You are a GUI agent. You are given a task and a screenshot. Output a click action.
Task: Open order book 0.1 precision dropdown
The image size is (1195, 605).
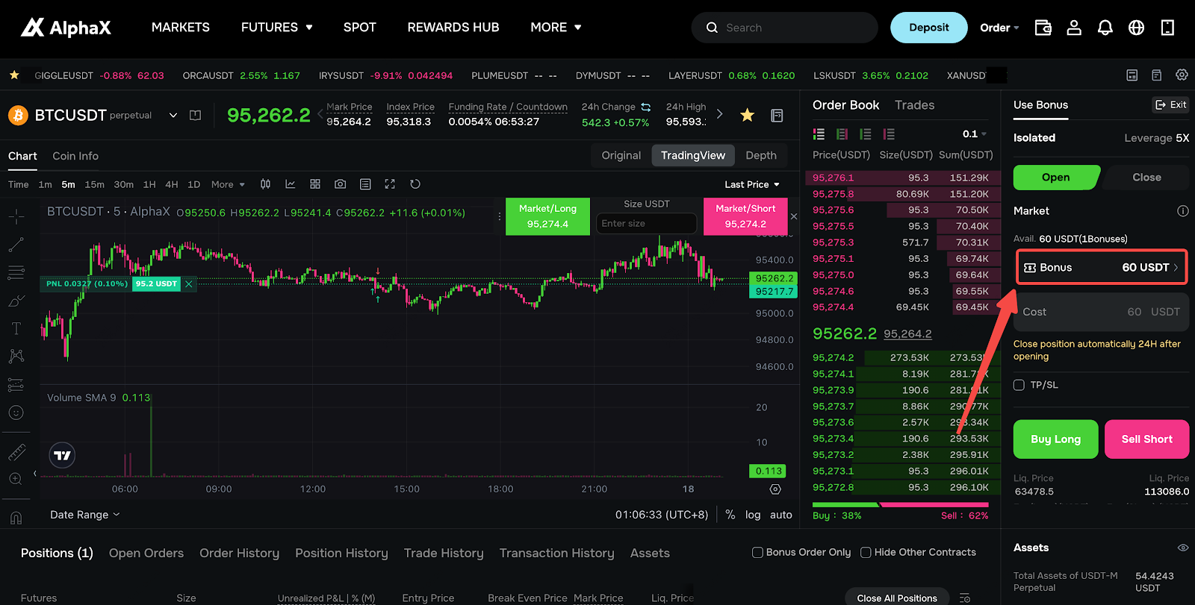[975, 134]
